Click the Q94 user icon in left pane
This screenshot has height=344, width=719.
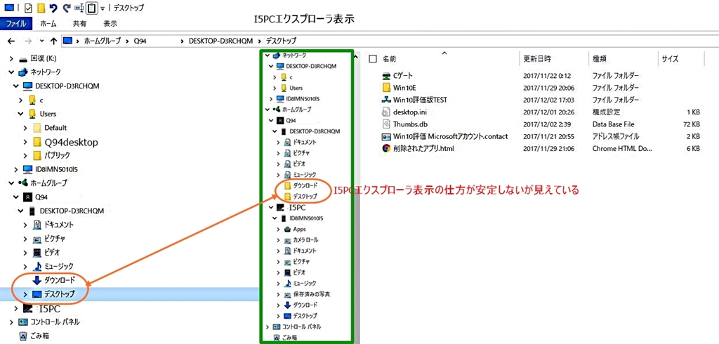(28, 197)
